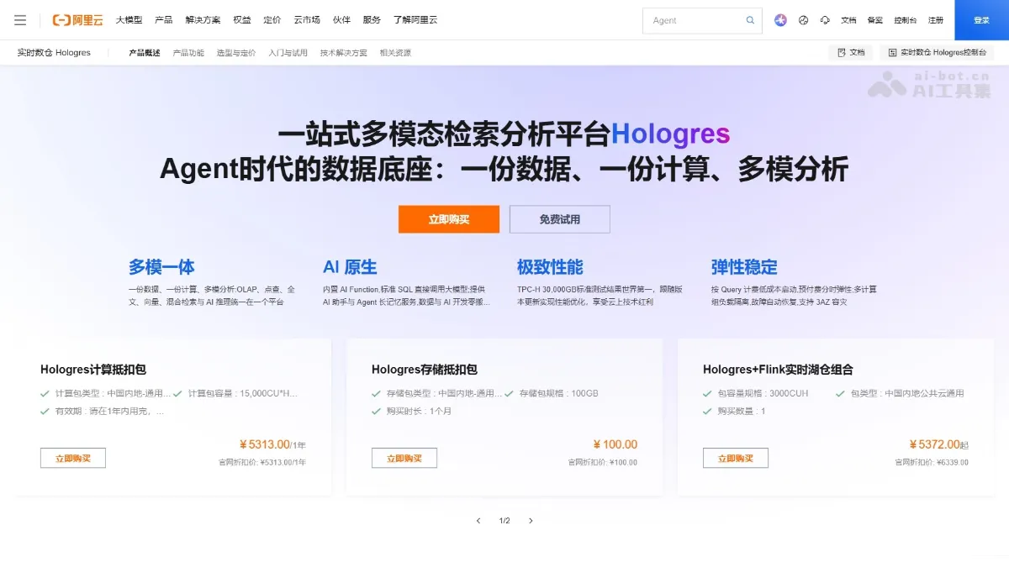Click price ¥5372.00 text
1009x567 pixels.
934,444
